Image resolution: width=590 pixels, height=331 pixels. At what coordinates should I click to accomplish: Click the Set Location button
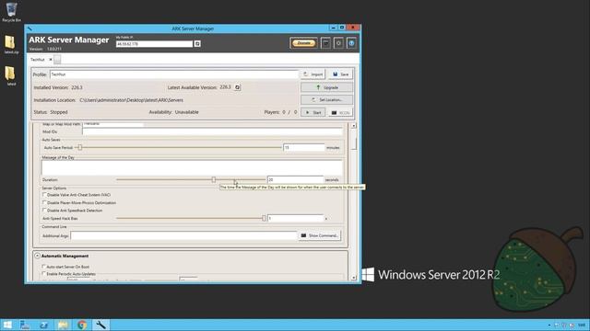pyautogui.click(x=326, y=100)
